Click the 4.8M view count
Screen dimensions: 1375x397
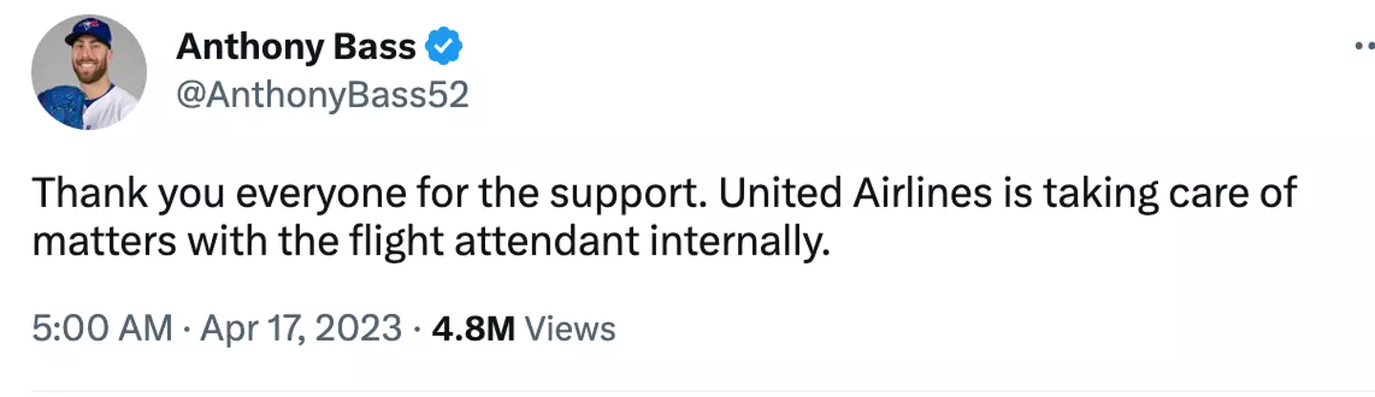(x=474, y=328)
